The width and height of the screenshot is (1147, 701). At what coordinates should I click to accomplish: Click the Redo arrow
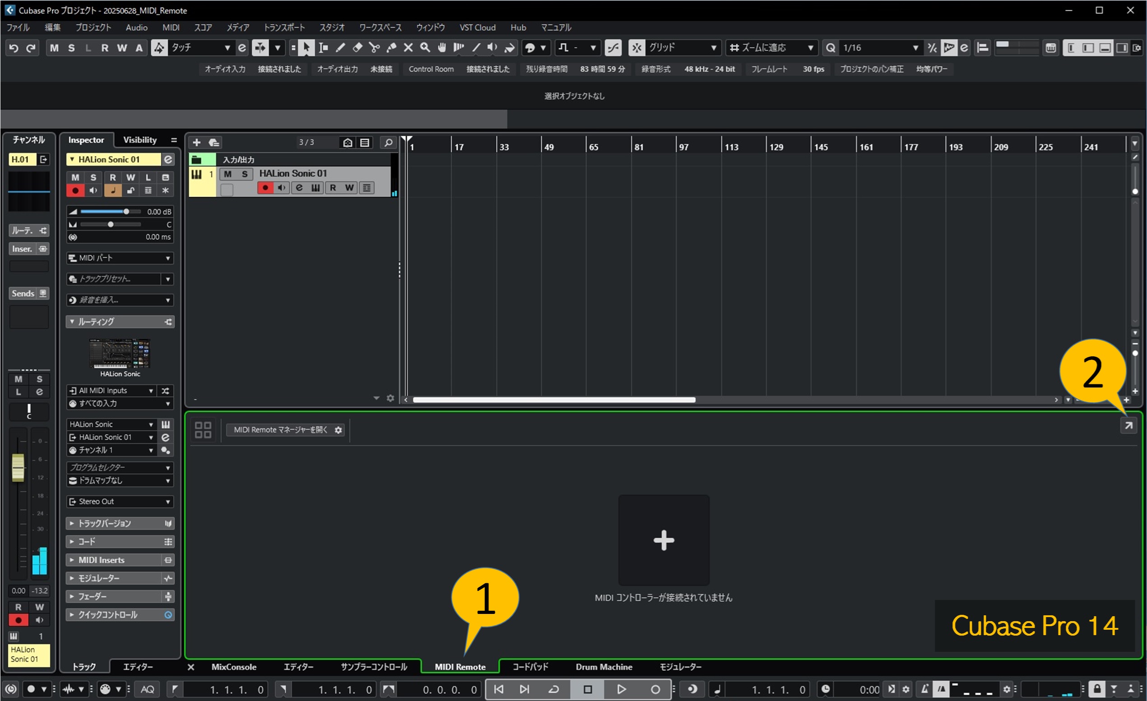click(31, 48)
